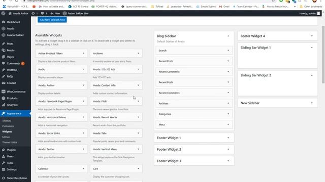Expand the Active Product Filters widget
Image resolution: width=325 pixels, height=182 pixels.
83,53
